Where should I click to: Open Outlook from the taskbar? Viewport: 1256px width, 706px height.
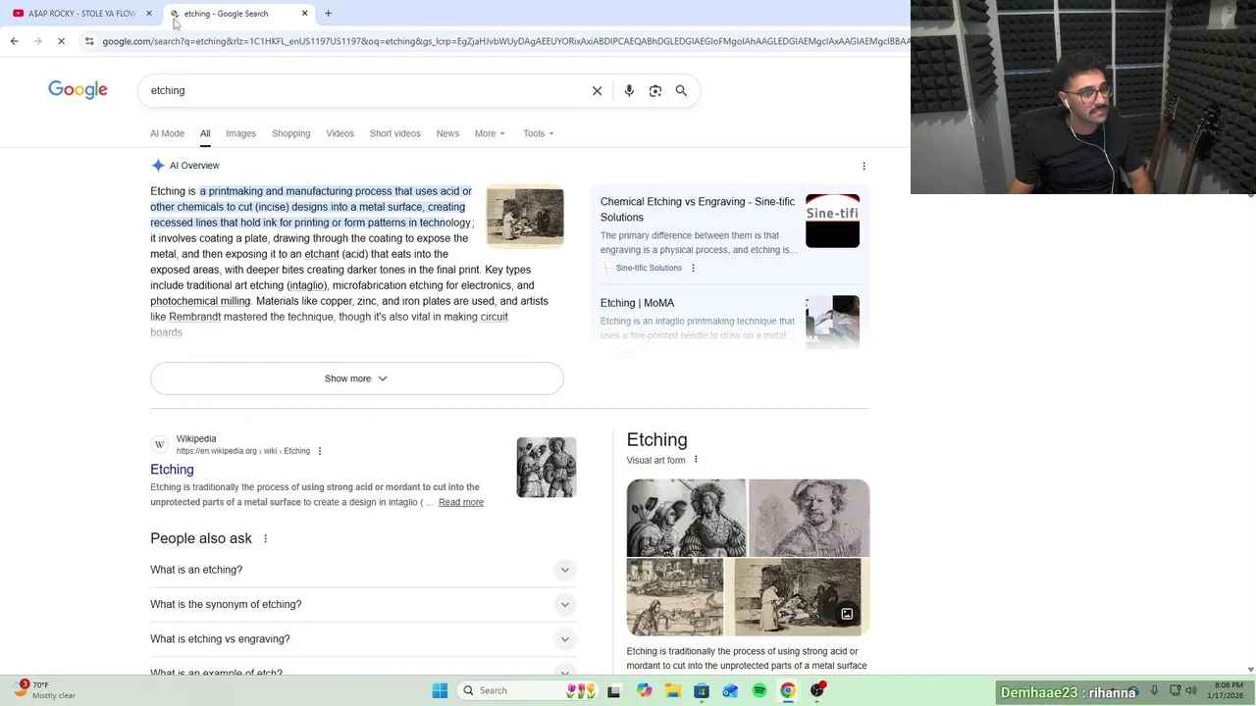(x=730, y=690)
